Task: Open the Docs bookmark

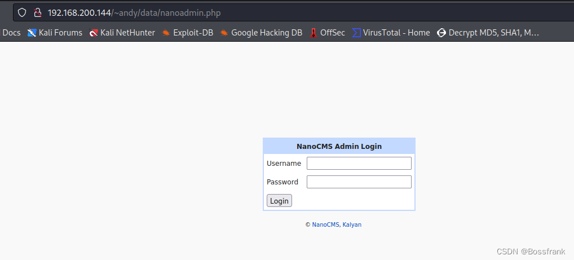Action: point(11,33)
